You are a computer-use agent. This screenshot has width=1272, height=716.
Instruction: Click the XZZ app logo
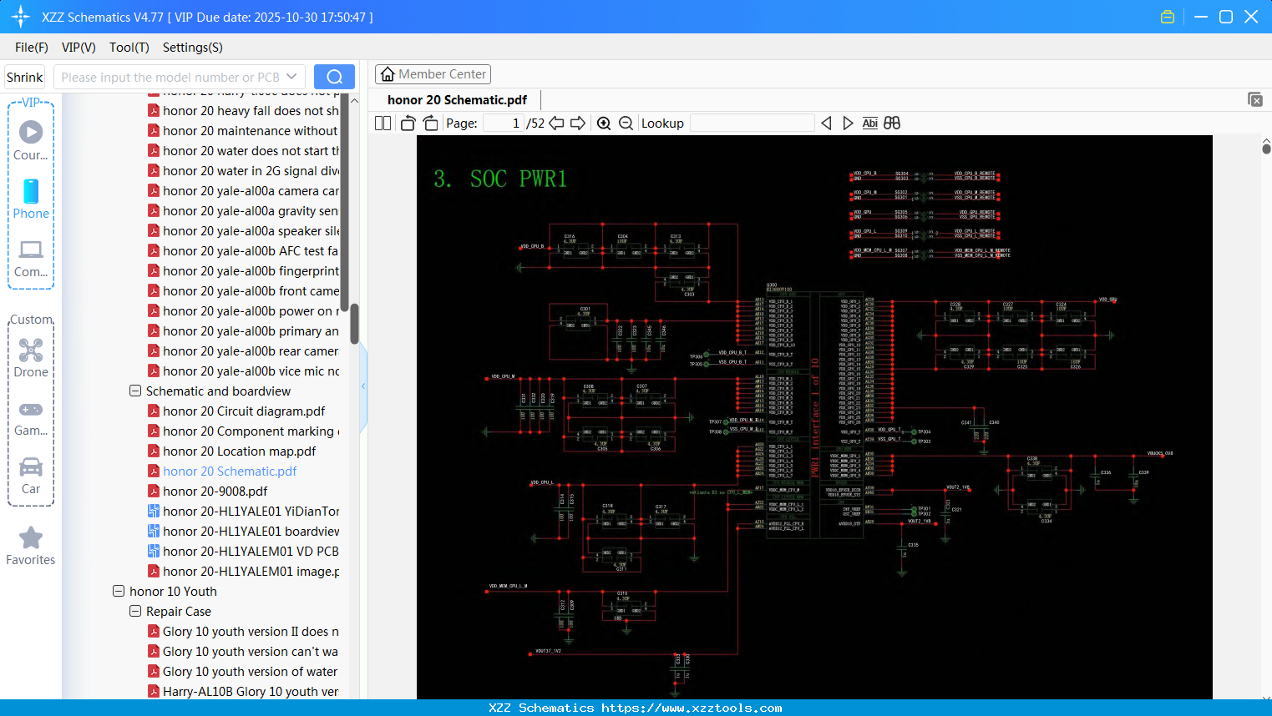pos(21,17)
